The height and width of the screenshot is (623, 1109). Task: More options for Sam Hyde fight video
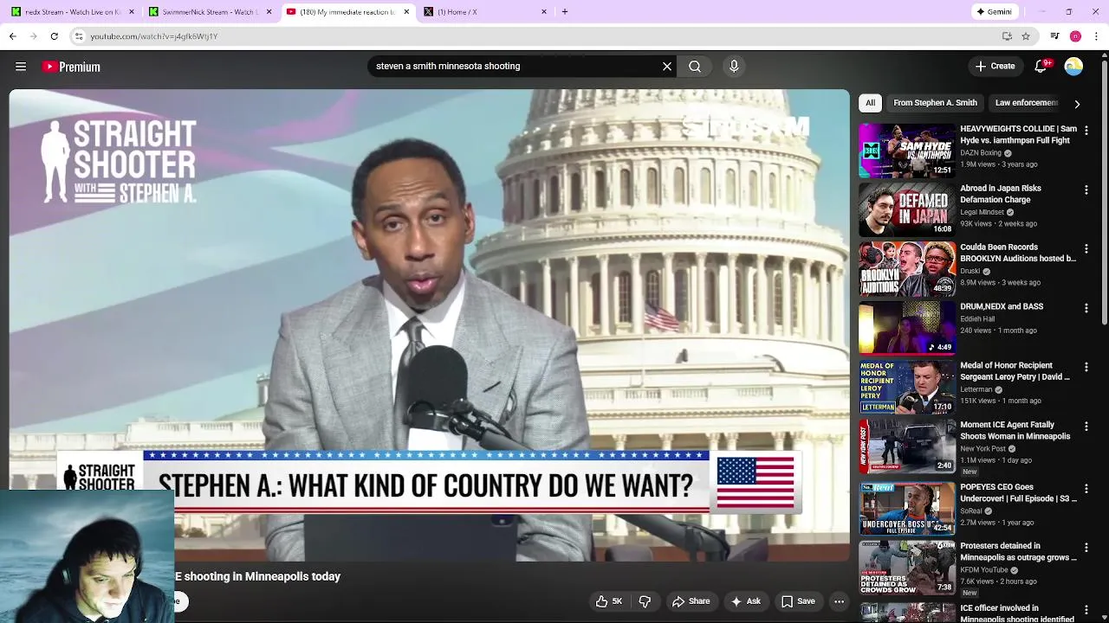tap(1086, 130)
